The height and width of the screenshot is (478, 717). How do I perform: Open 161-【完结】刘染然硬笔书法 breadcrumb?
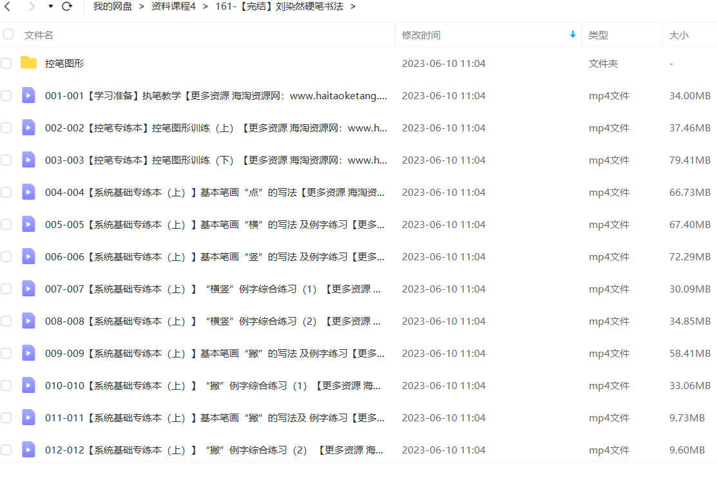[279, 6]
